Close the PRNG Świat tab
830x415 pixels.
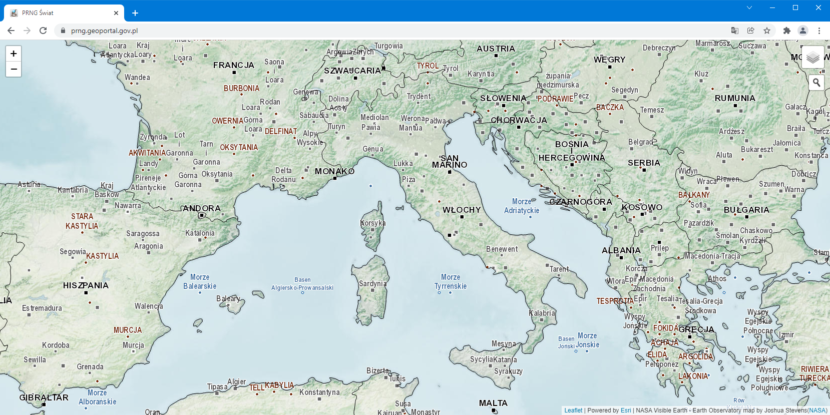pyautogui.click(x=116, y=13)
